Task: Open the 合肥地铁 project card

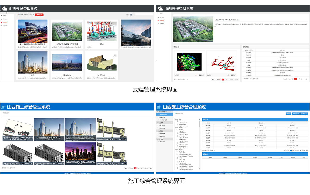Action: click(x=102, y=65)
